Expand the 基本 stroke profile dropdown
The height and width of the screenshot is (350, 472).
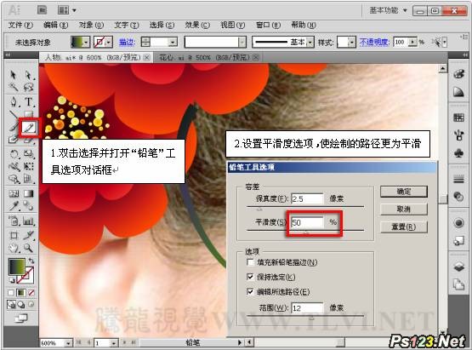point(310,43)
